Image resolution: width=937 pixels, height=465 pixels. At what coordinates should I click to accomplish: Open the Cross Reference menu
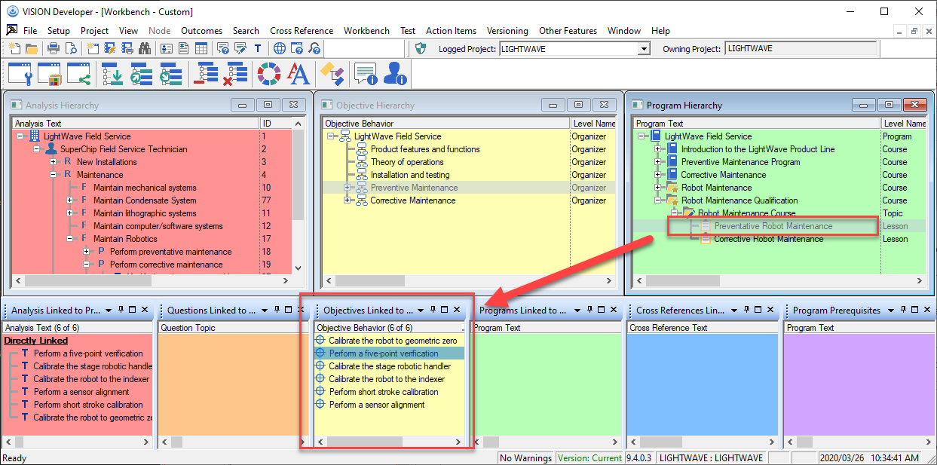click(302, 31)
